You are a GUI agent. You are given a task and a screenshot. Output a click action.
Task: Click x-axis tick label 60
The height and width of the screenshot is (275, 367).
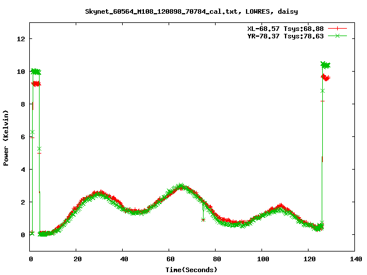click(170, 259)
